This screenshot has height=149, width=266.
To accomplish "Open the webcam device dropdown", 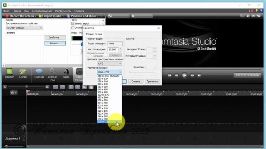I will (24, 28).
